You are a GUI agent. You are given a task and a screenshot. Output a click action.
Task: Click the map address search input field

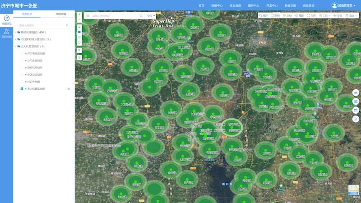coord(115,16)
